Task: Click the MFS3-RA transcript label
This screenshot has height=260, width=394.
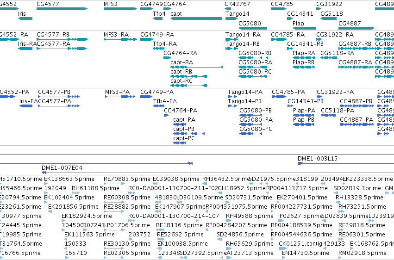Action: (116, 34)
